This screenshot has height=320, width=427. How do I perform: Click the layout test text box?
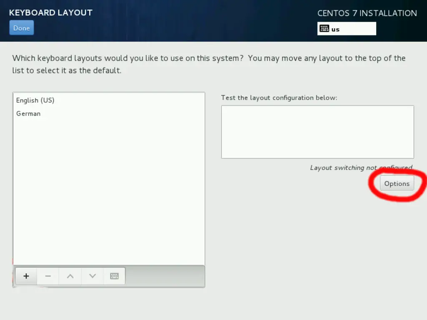click(x=317, y=132)
